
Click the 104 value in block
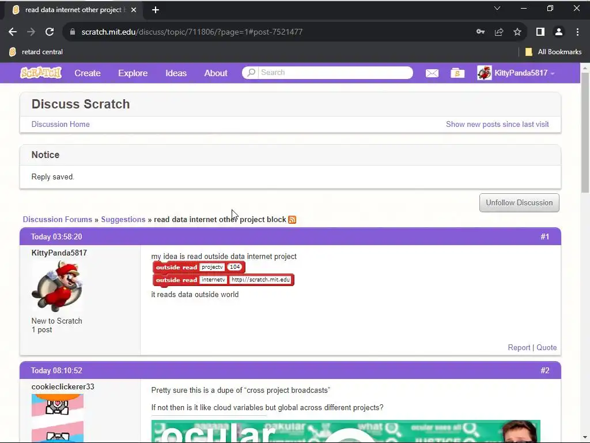click(235, 267)
